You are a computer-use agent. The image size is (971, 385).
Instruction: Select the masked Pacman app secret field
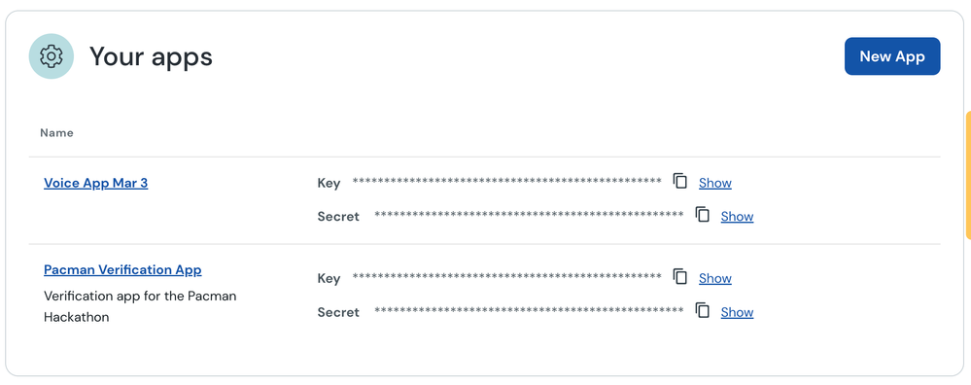point(529,310)
